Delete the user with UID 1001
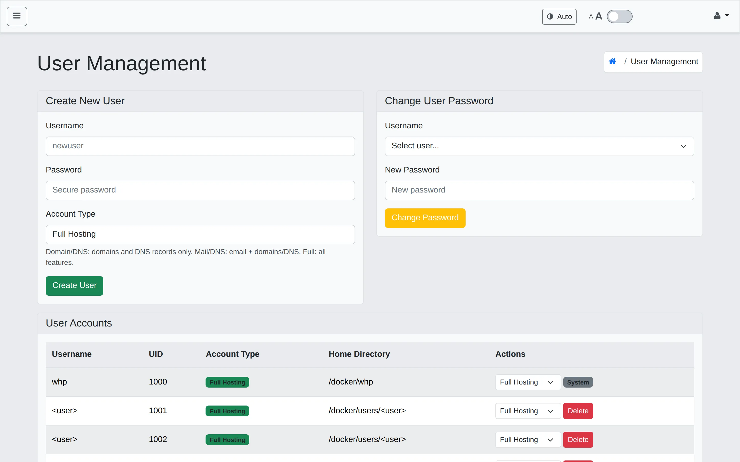The image size is (740, 462). pos(578,411)
